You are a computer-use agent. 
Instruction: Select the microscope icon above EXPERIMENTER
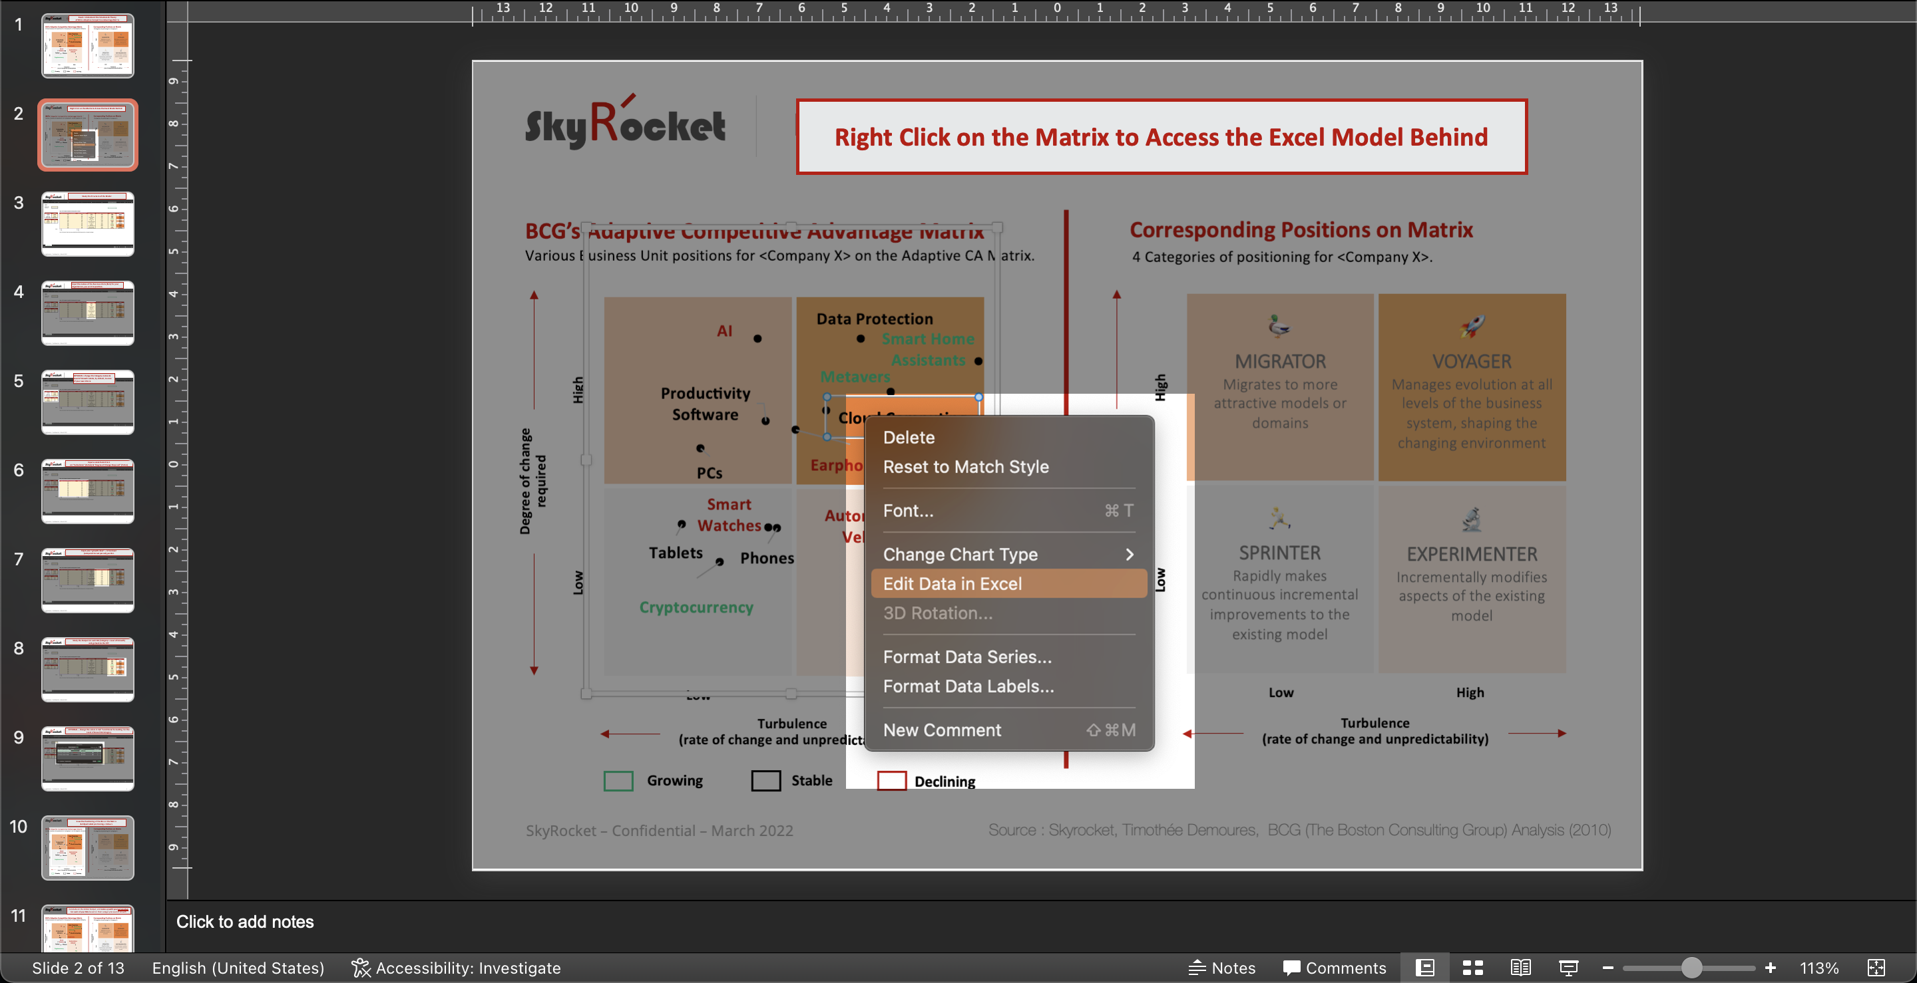tap(1471, 518)
